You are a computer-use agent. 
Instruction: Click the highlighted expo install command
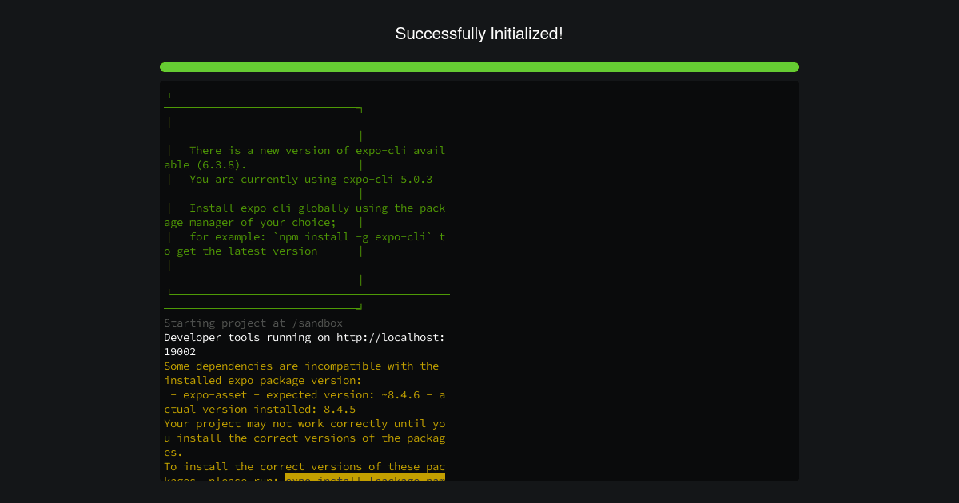365,479
